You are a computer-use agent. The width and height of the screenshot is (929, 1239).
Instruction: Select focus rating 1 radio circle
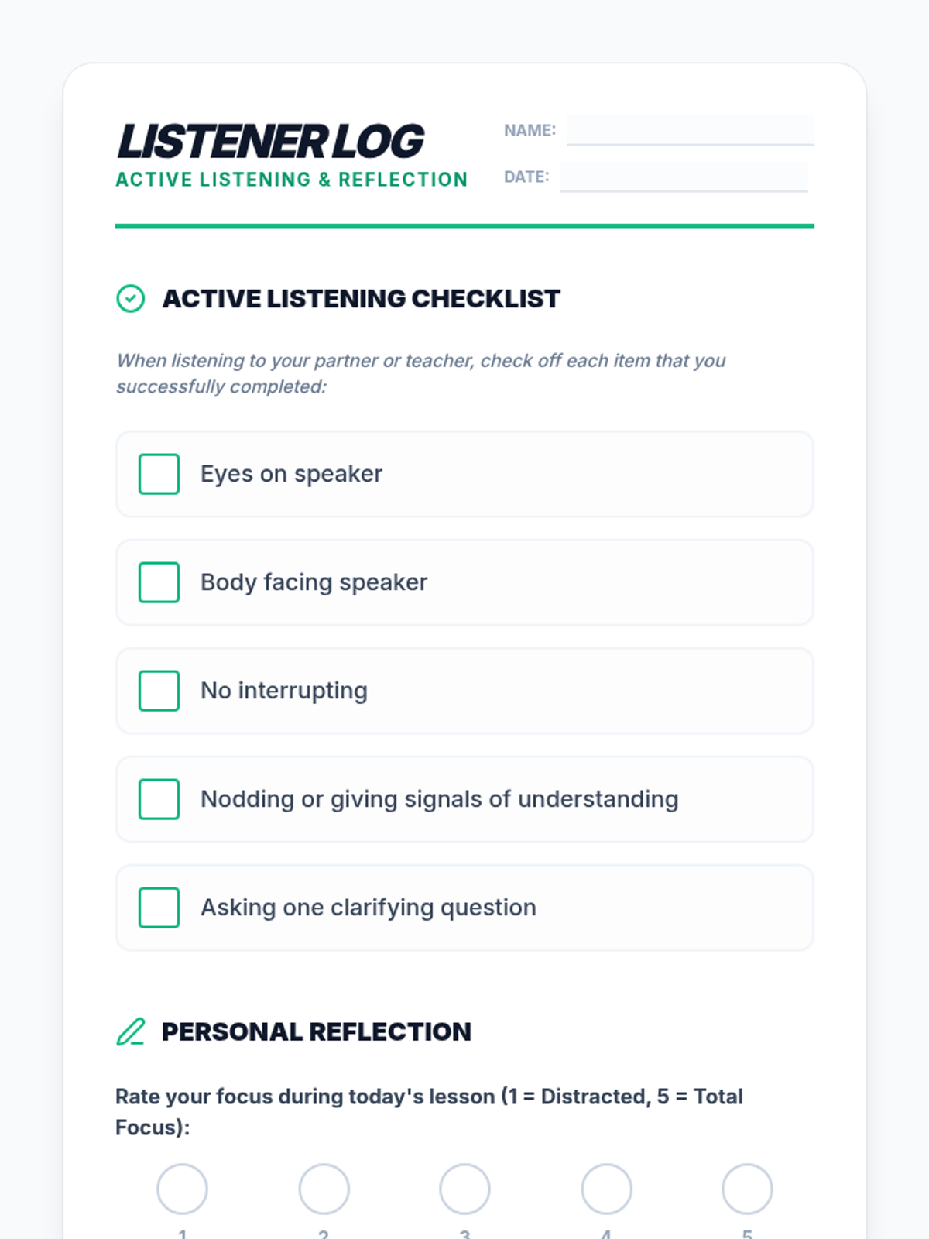pos(182,1189)
